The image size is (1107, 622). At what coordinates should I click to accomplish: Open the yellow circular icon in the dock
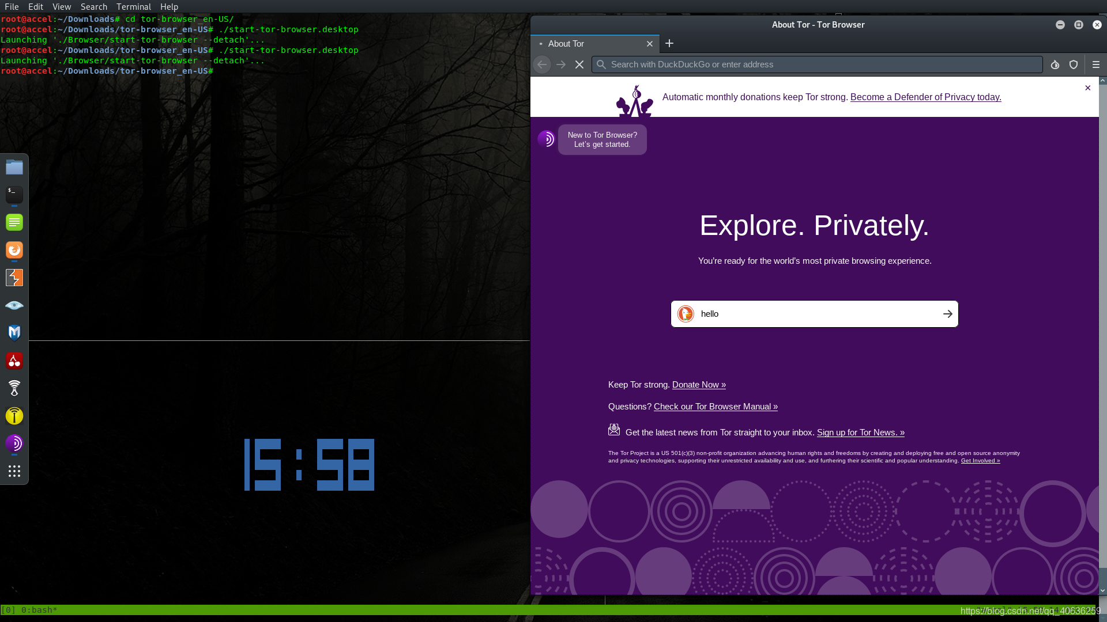[14, 416]
